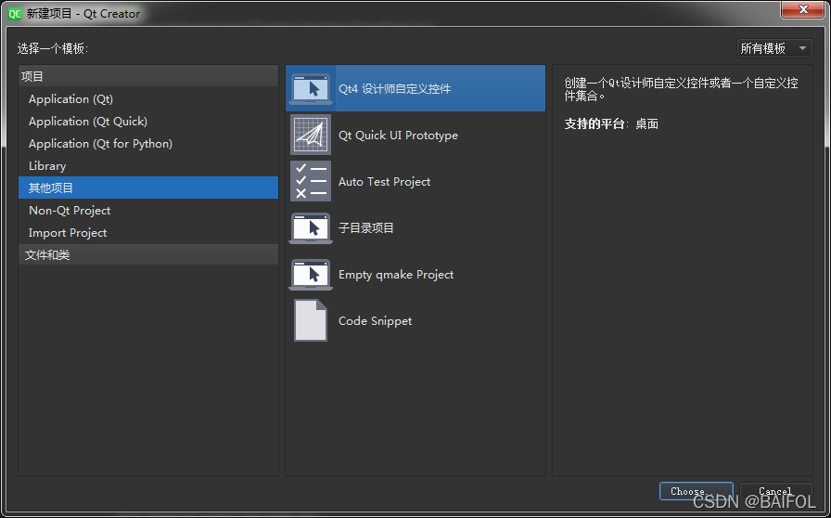This screenshot has width=831, height=518.
Task: Click the Auto Test Project checklist icon
Action: coord(311,181)
